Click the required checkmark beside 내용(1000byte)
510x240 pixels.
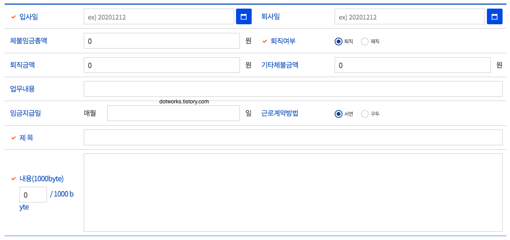14,179
